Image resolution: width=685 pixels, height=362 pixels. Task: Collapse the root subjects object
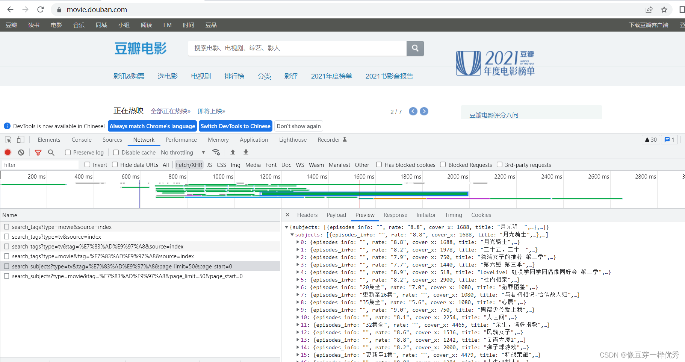point(286,227)
